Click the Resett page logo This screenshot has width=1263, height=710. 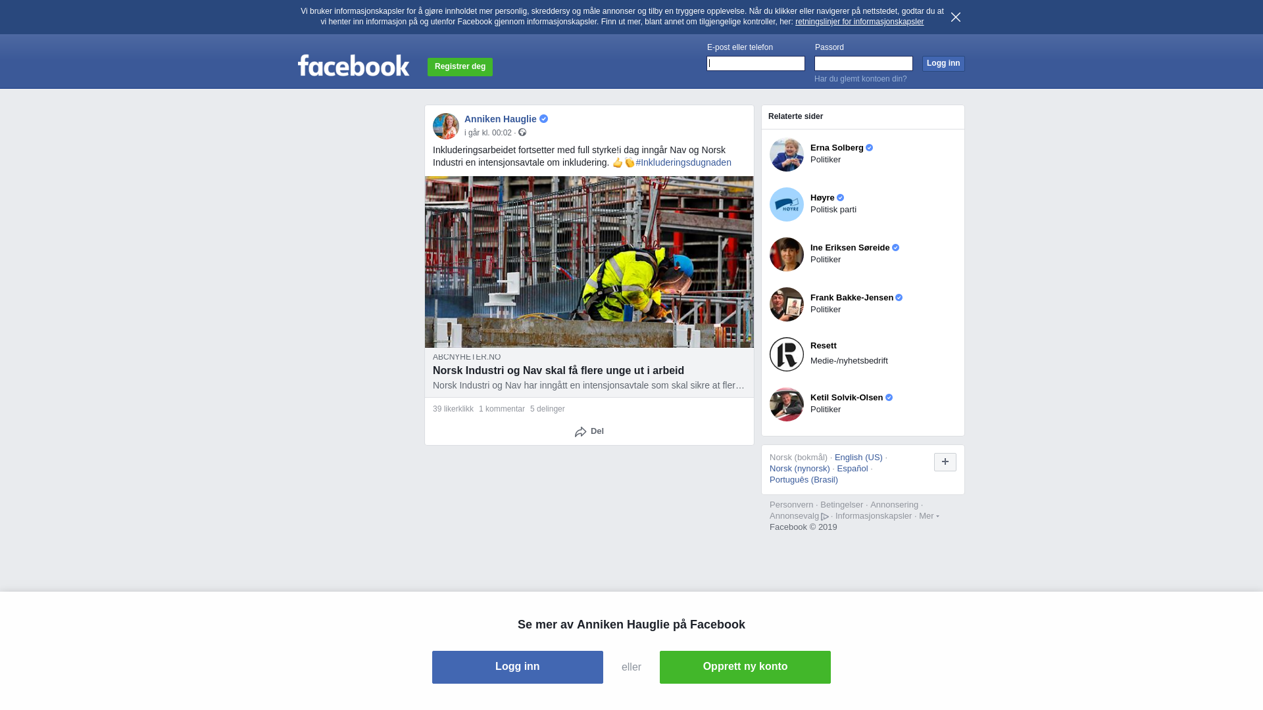tap(787, 354)
